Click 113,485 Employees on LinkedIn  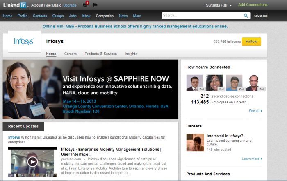pos(219,102)
